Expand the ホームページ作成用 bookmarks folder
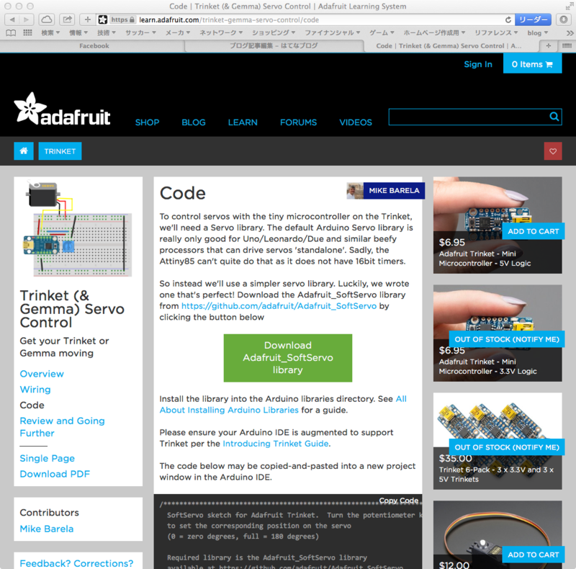The height and width of the screenshot is (569, 576). [435, 32]
